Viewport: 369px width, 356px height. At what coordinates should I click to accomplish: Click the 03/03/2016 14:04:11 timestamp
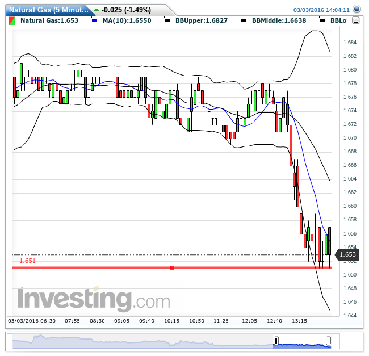(321, 10)
